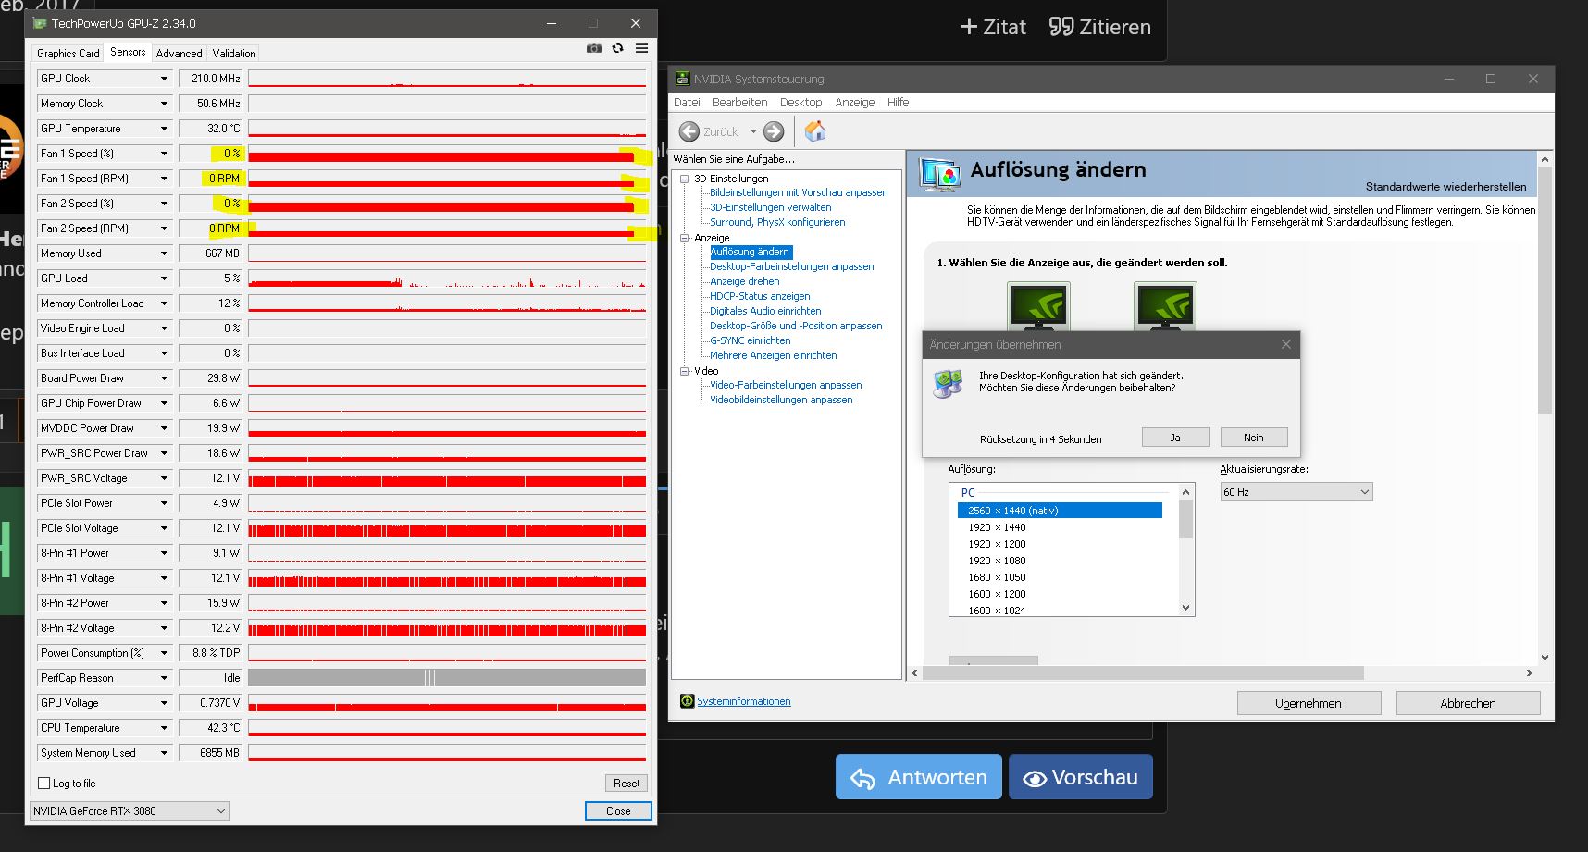Switch to the Validation tab
The width and height of the screenshot is (1588, 852).
tap(234, 54)
